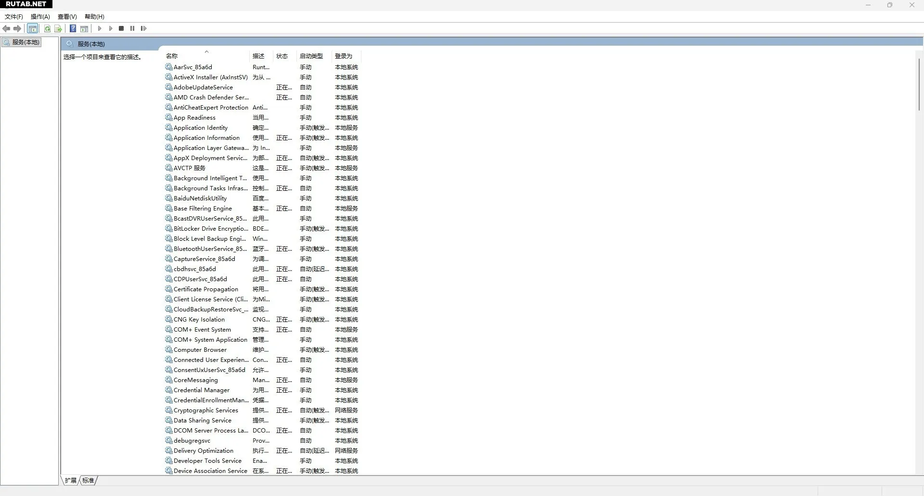Toggle the show/hide console tree button

point(33,29)
